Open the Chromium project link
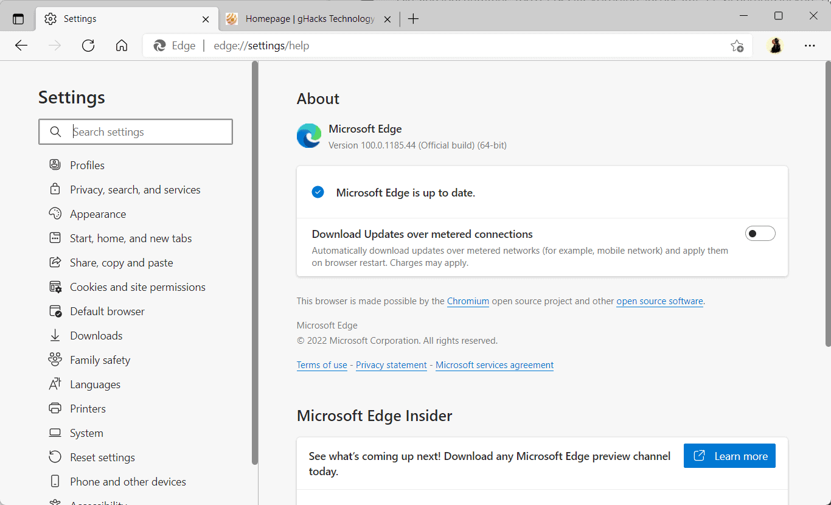Image resolution: width=831 pixels, height=505 pixels. [x=468, y=301]
